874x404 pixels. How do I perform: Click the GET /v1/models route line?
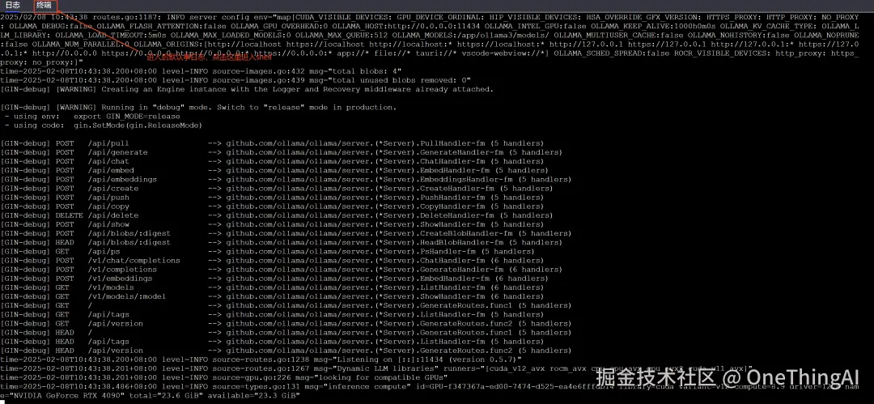coord(272,287)
